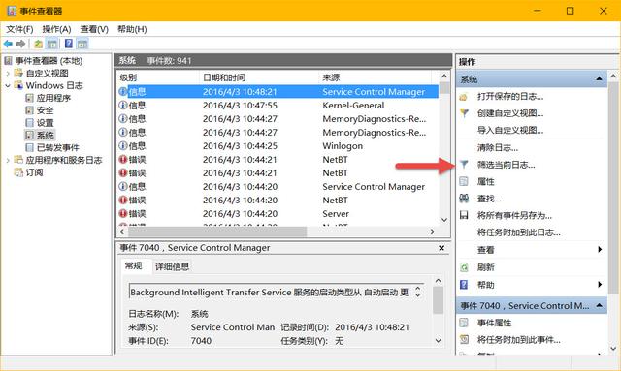Click 导入自定义视图... action
This screenshot has width=621, height=371.
tap(510, 131)
